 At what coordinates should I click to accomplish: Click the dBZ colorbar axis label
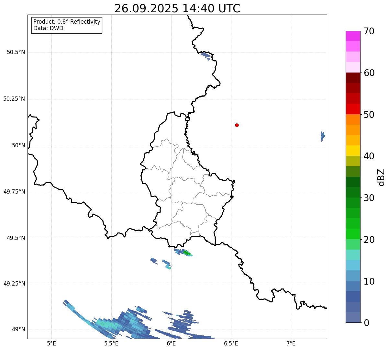tap(381, 177)
